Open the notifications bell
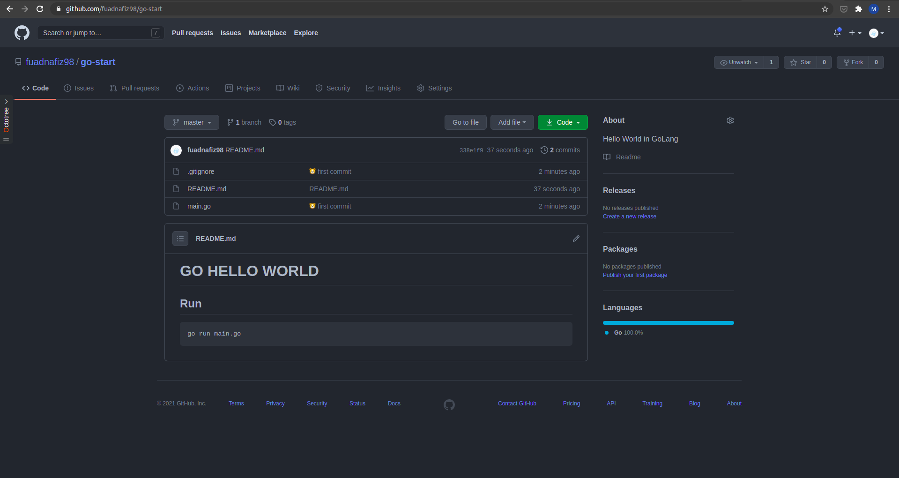 click(837, 33)
